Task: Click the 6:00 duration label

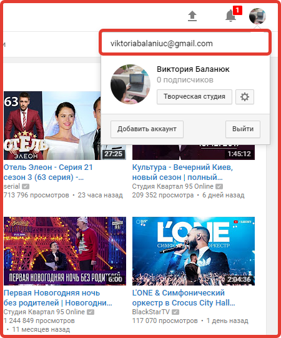Action: pos(116,279)
